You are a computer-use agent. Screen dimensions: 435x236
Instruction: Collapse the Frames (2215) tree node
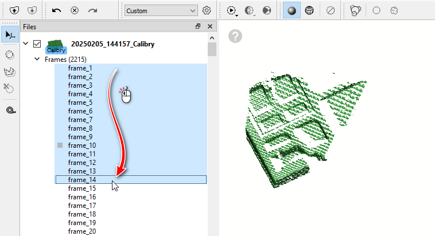(x=37, y=59)
